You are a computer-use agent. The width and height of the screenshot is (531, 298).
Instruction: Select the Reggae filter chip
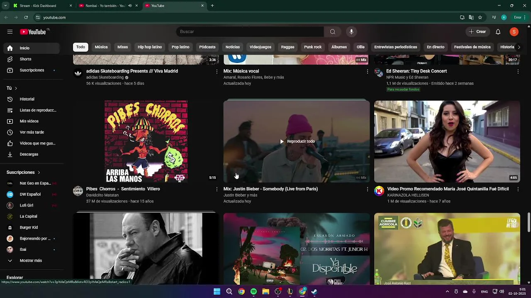(x=287, y=47)
